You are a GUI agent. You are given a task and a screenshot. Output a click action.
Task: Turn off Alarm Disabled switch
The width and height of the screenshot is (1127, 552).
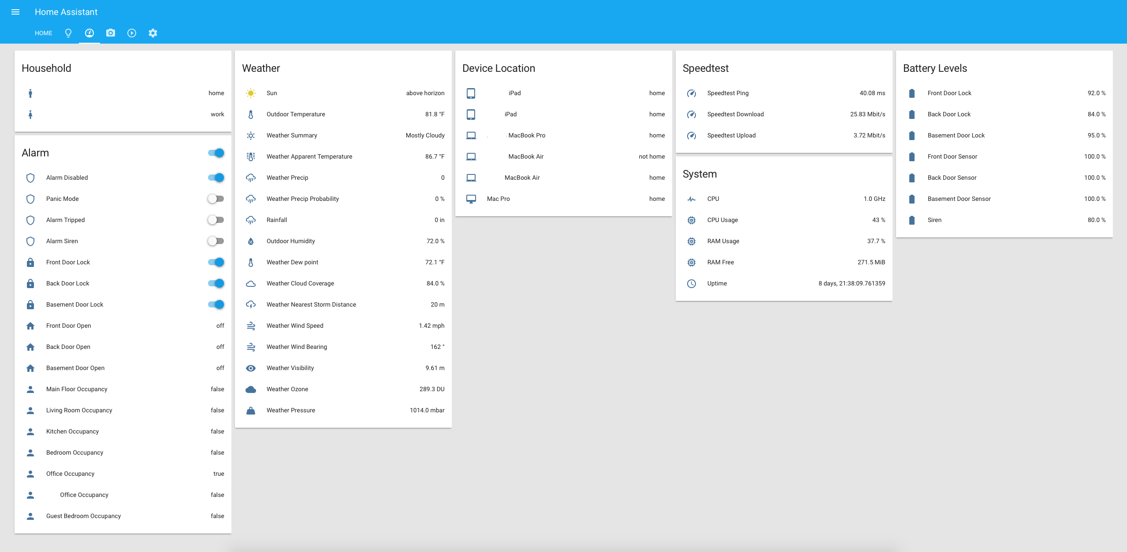pyautogui.click(x=216, y=178)
